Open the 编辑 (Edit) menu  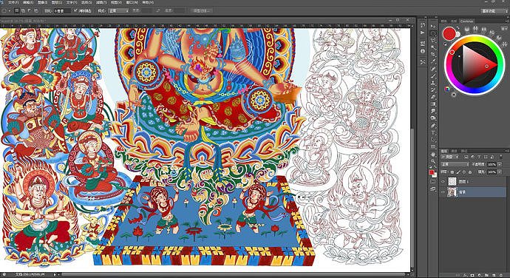tap(28, 2)
